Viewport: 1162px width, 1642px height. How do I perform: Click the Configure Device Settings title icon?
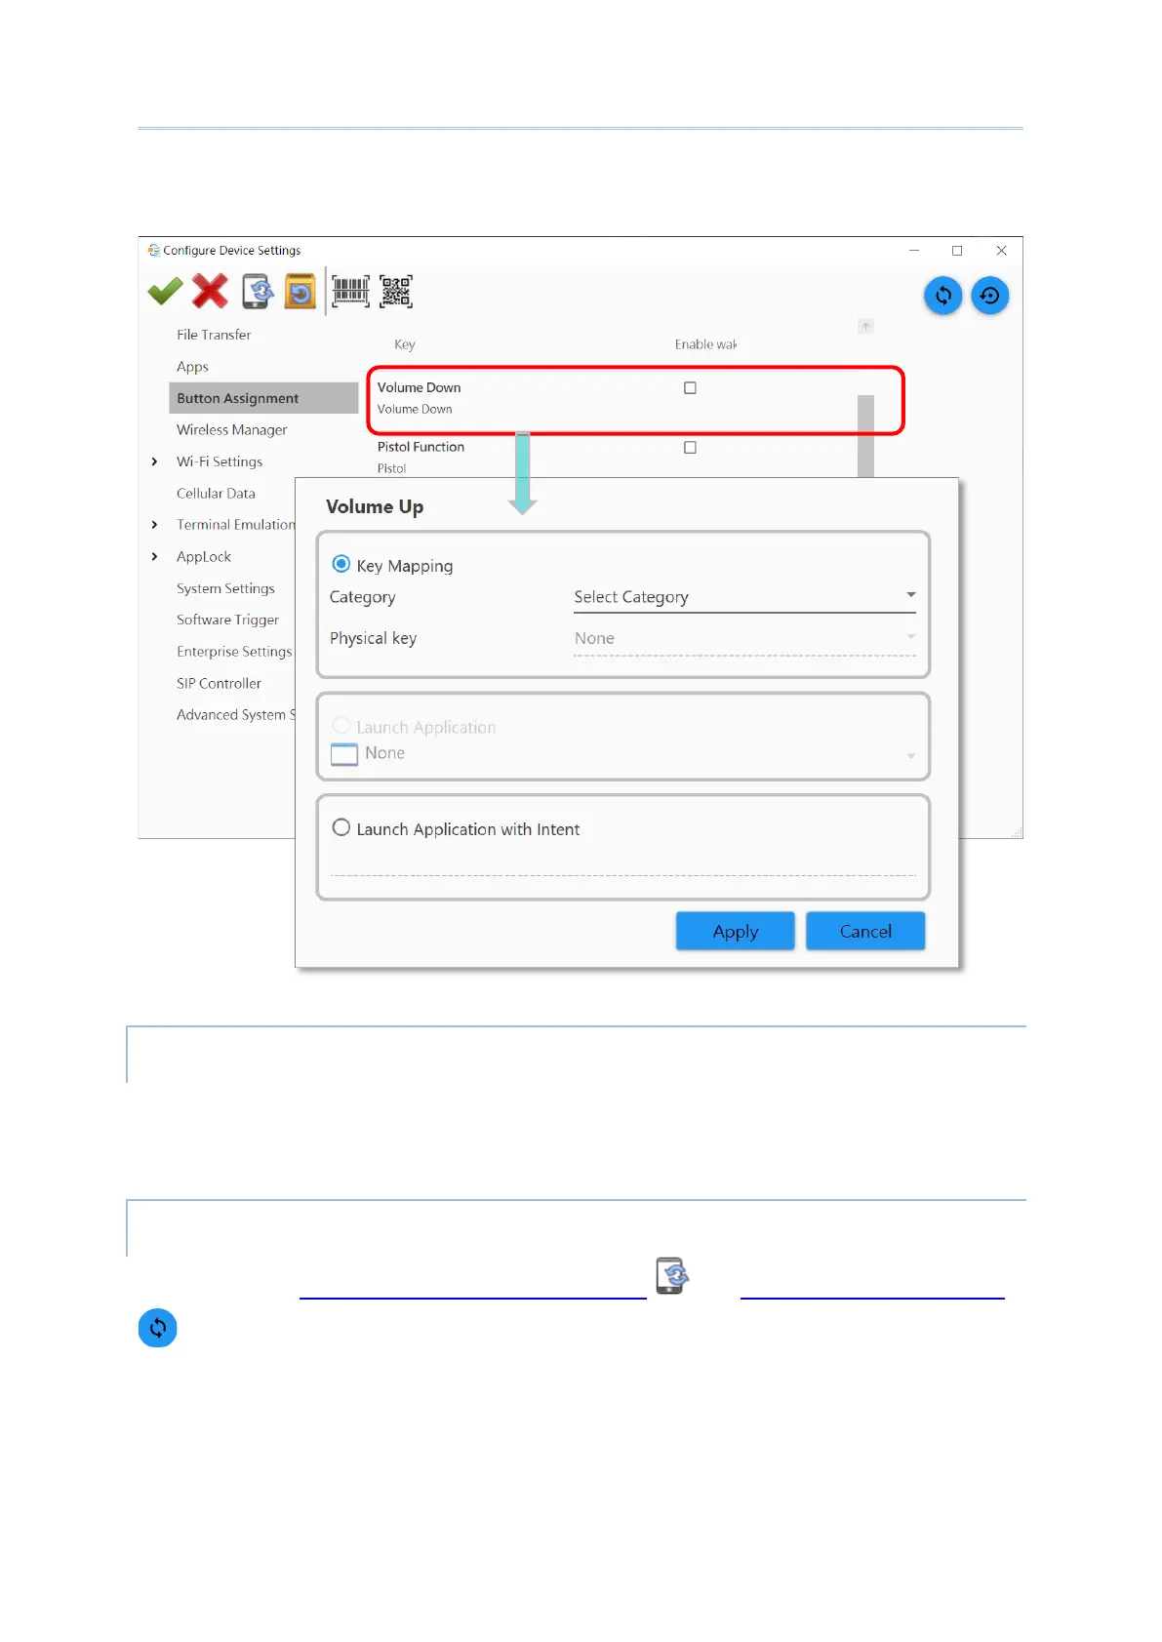[x=153, y=250]
